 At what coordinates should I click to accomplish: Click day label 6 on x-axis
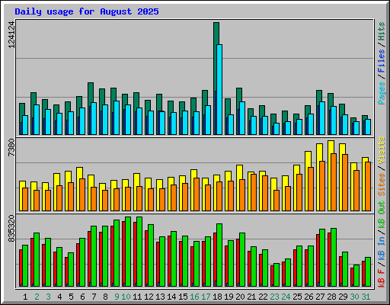[x=82, y=297]
